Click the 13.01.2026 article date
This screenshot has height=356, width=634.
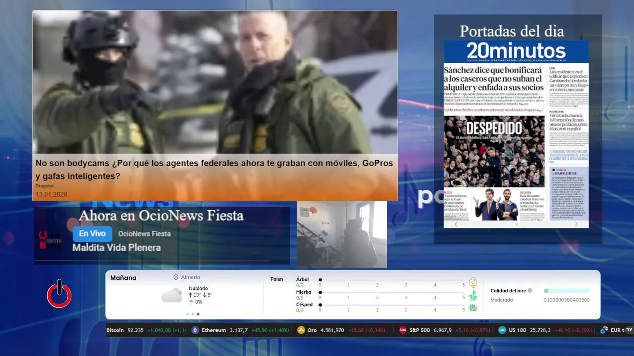click(x=52, y=194)
